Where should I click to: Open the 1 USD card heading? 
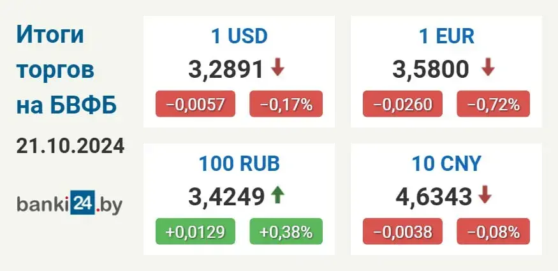pyautogui.click(x=239, y=36)
